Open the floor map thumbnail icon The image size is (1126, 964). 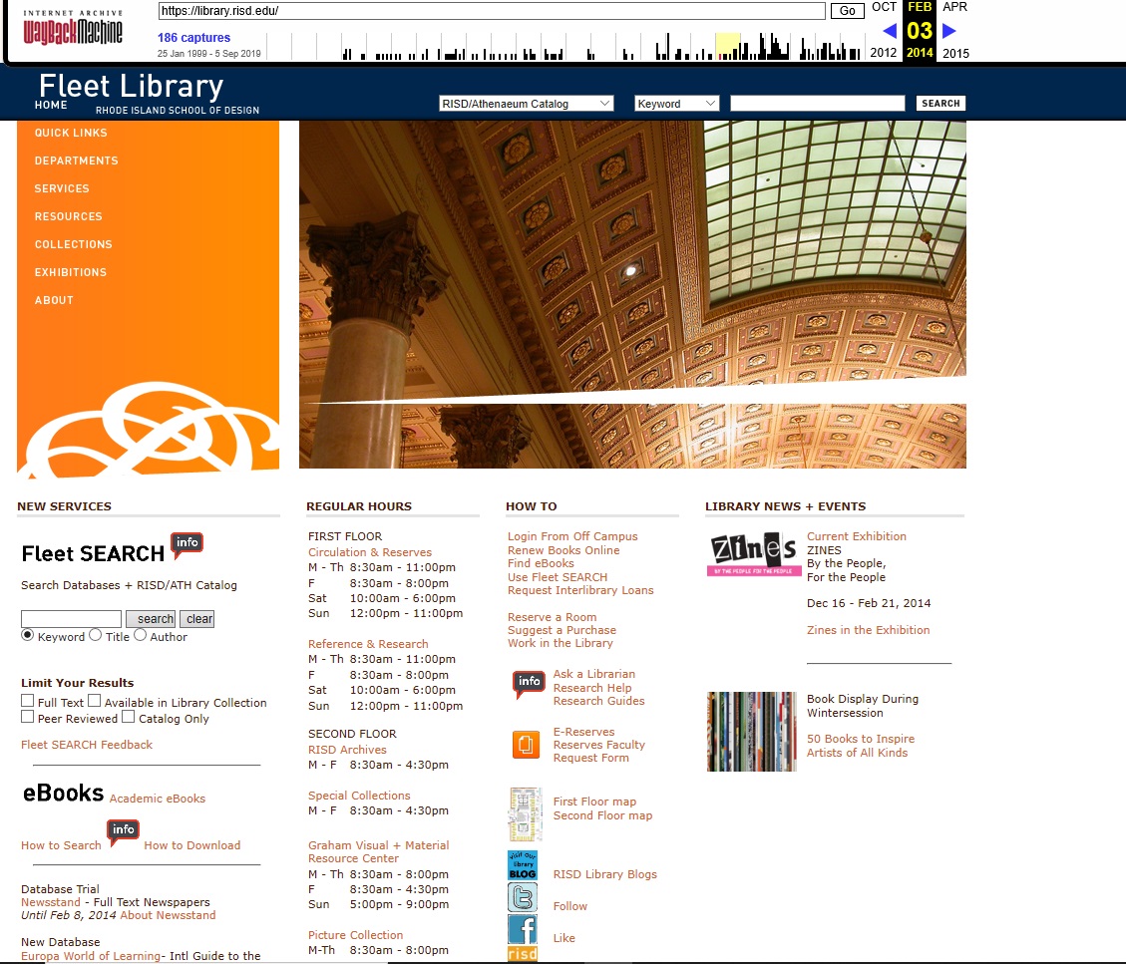(525, 814)
